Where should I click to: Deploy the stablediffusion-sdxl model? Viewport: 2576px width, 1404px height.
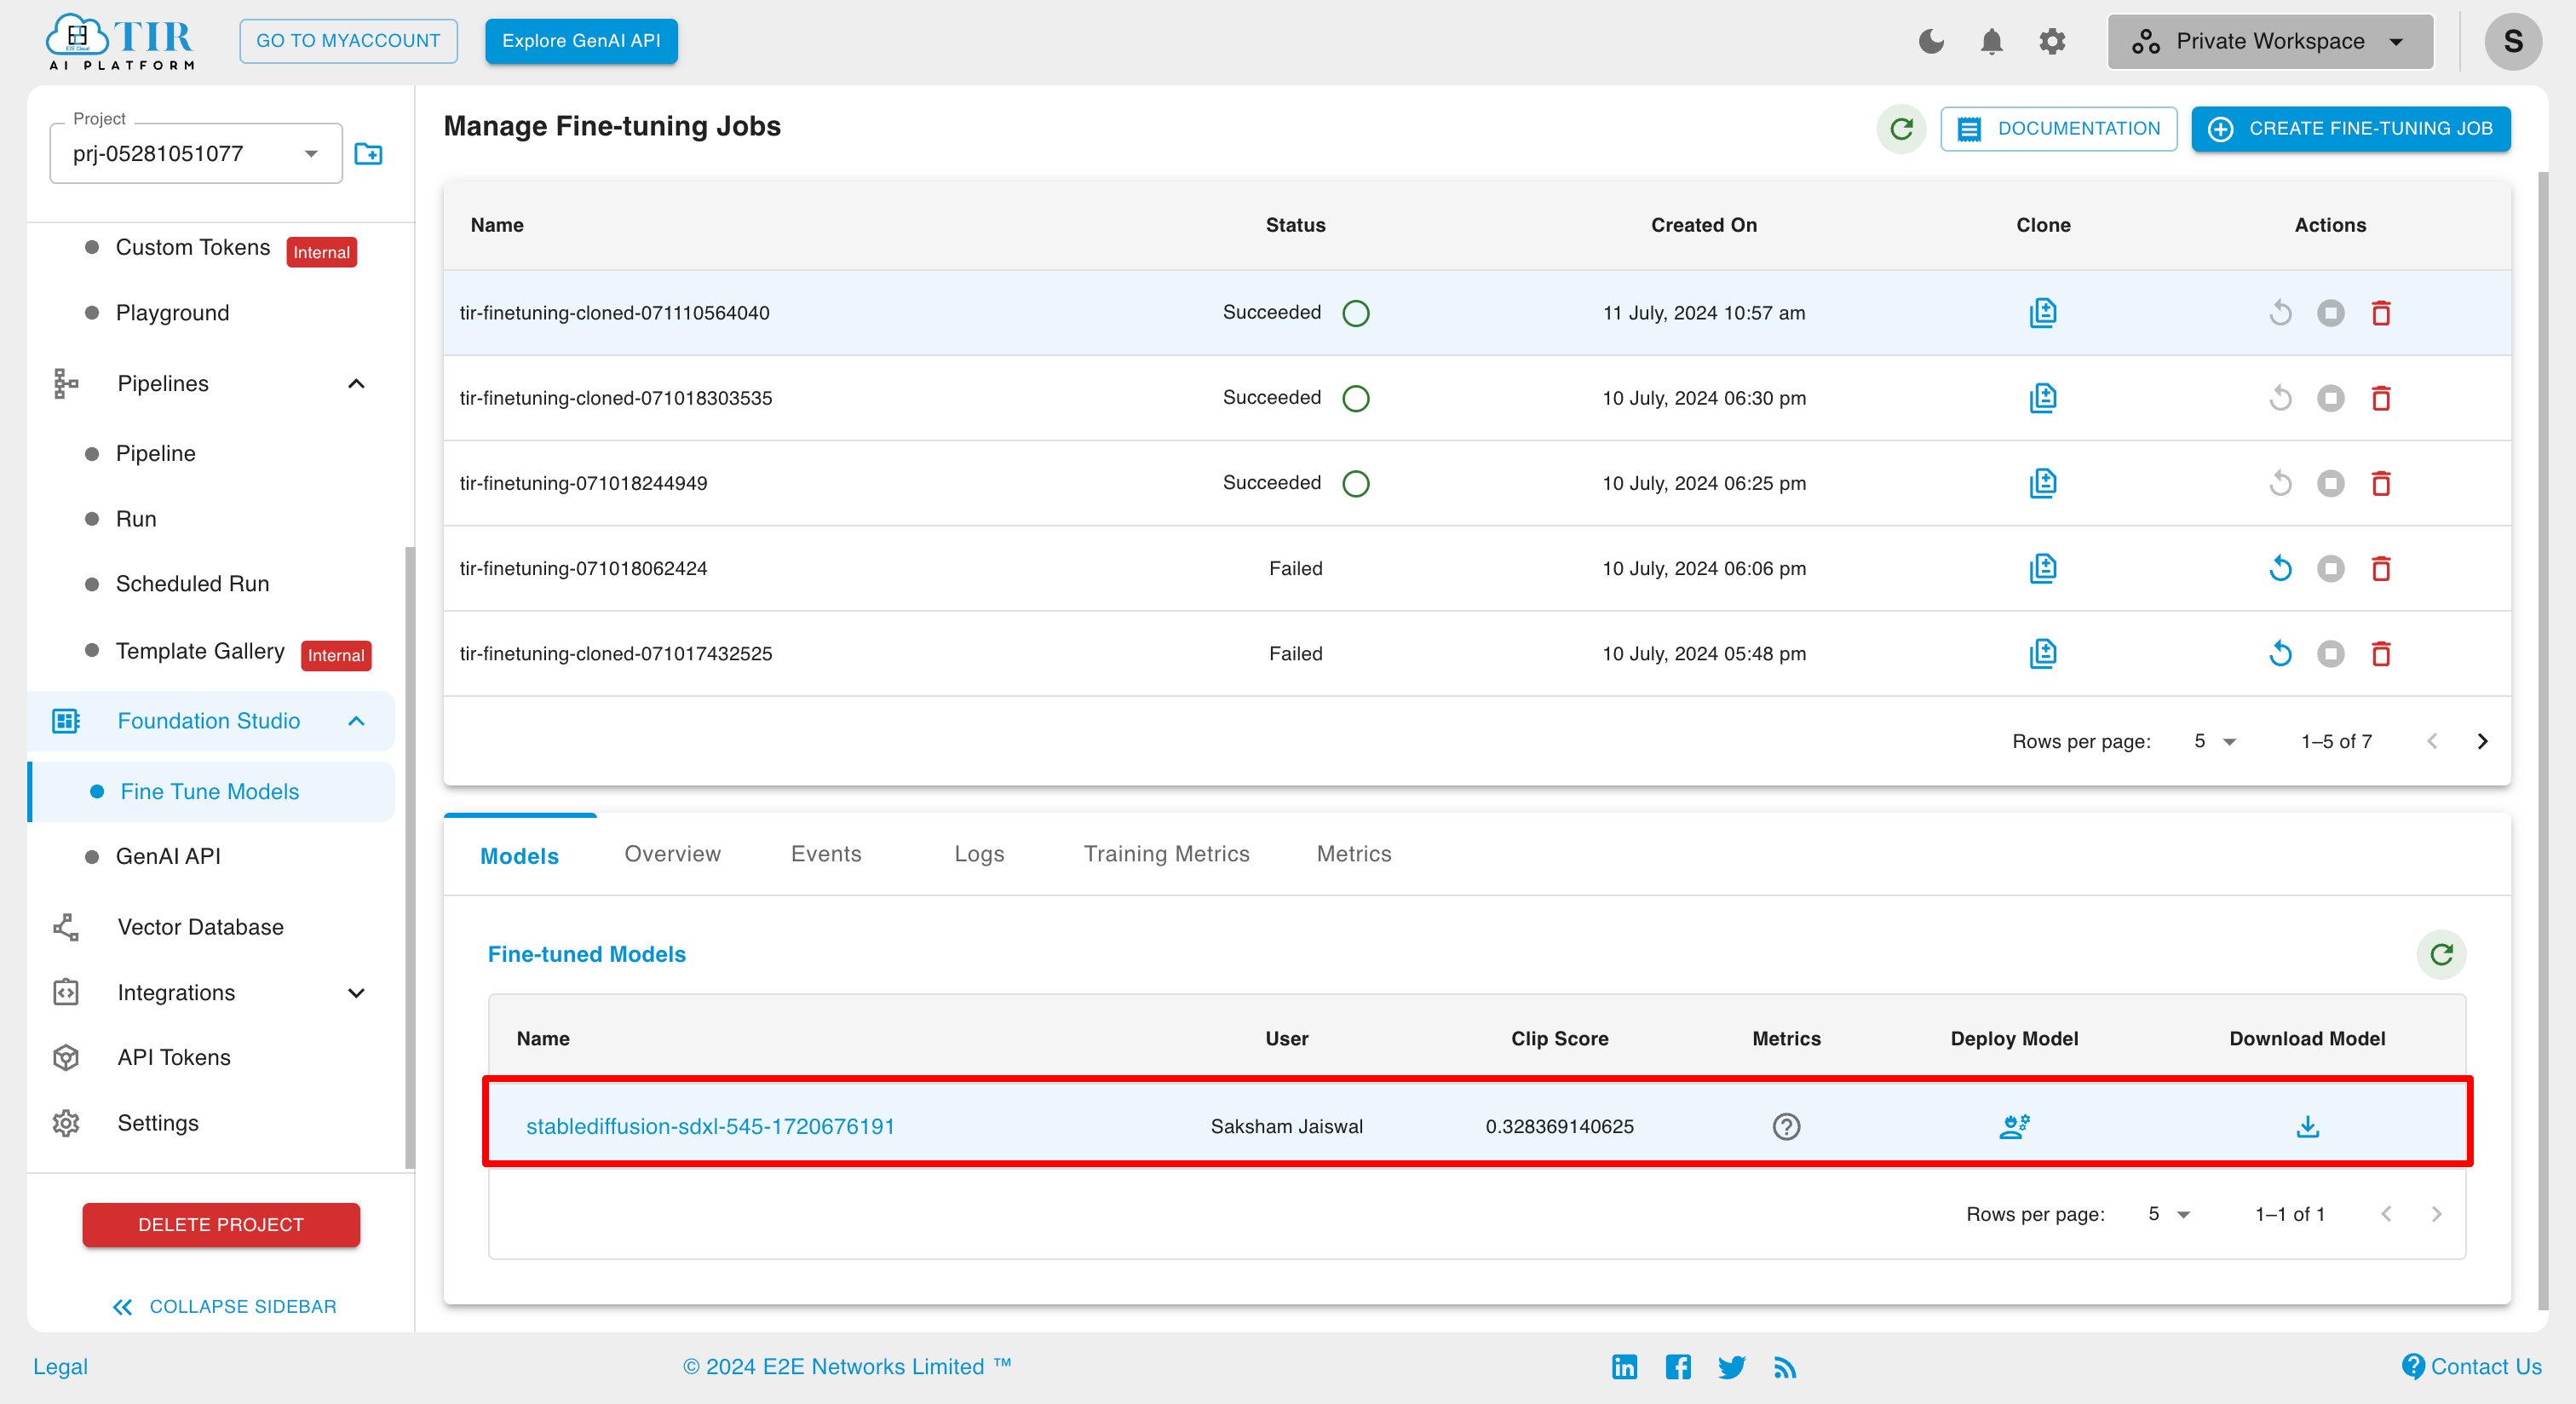click(x=2014, y=1126)
